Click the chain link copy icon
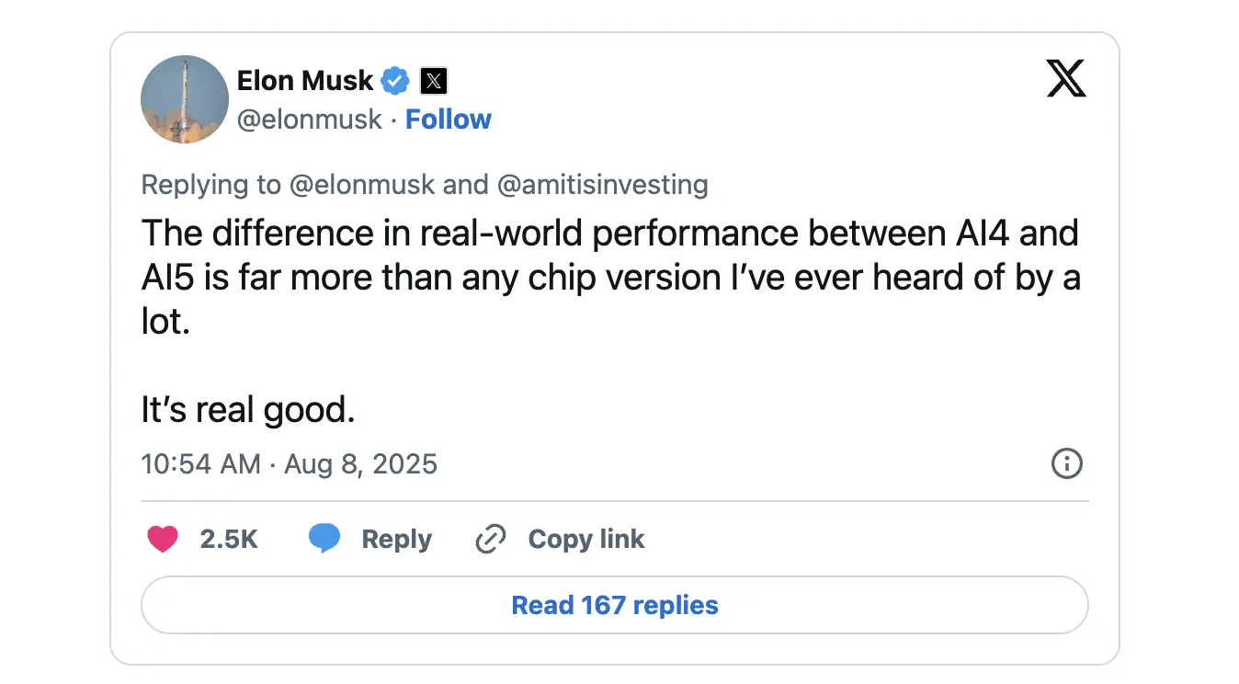This screenshot has width=1239, height=684. pos(491,539)
